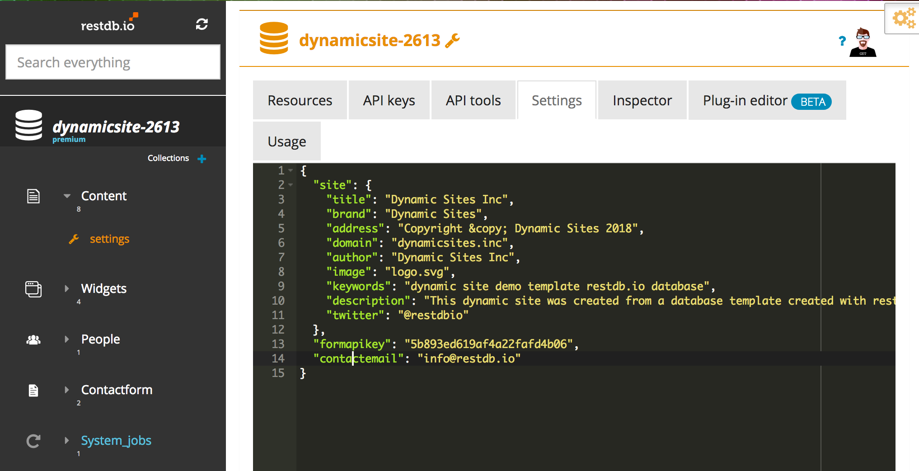919x471 pixels.
Task: Click the sidebar refresh icon
Action: pyautogui.click(x=202, y=24)
